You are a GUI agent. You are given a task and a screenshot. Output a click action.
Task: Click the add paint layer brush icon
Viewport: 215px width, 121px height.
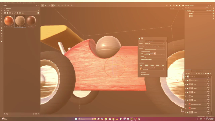pyautogui.click(x=201, y=74)
